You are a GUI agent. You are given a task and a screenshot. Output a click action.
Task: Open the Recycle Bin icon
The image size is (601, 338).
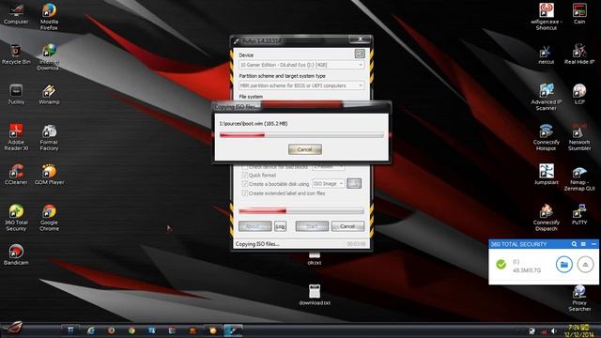click(16, 54)
